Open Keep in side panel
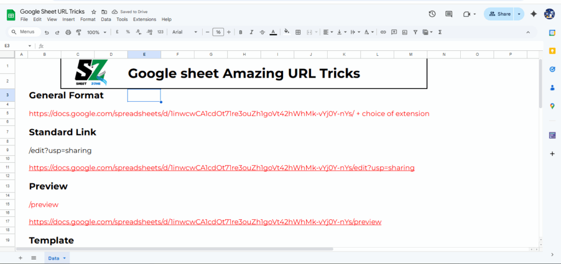Screen dimensions: 561x264 [552, 51]
